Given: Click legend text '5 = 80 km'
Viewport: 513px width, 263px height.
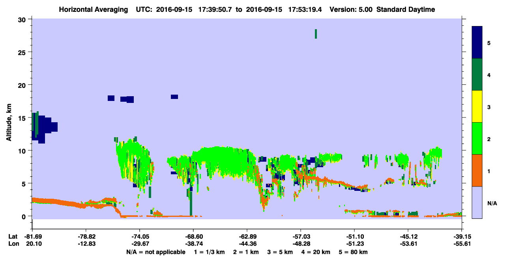Looking at the screenshot, I should point(354,252).
